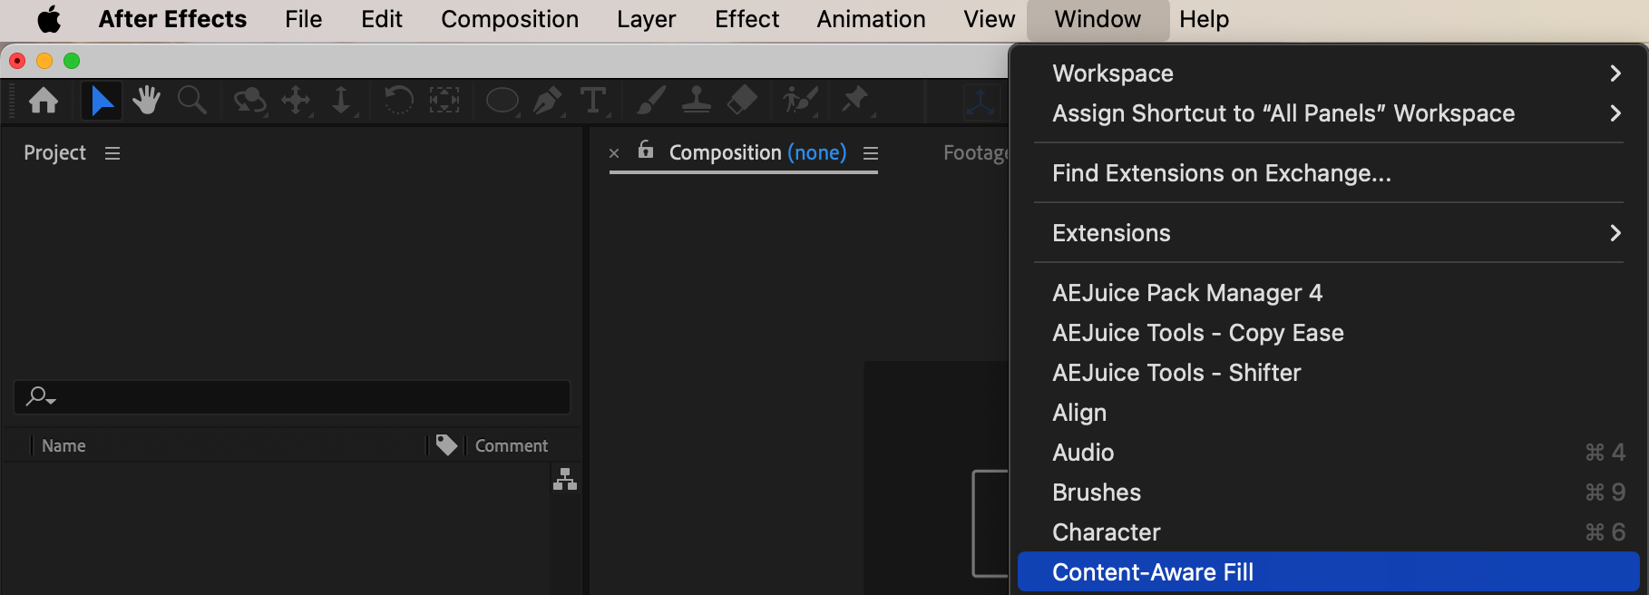
Task: Activate the Horizontal Type tool
Action: 593,100
